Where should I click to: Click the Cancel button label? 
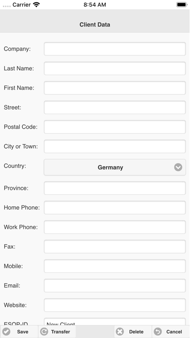(174, 332)
